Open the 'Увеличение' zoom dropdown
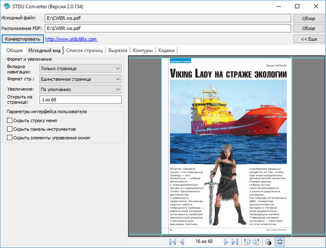Image resolution: width=326 pixels, height=248 pixels. [x=81, y=89]
